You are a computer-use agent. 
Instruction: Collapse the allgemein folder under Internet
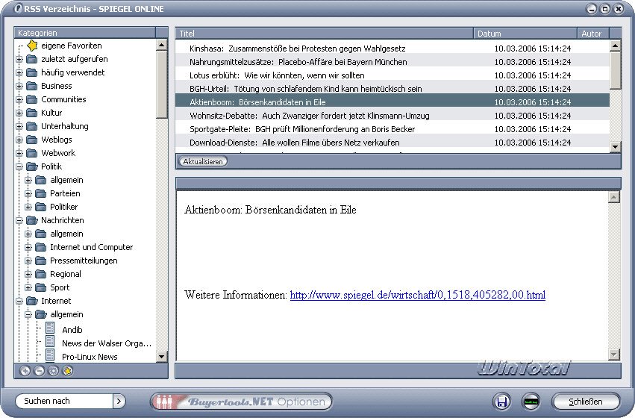coord(28,314)
